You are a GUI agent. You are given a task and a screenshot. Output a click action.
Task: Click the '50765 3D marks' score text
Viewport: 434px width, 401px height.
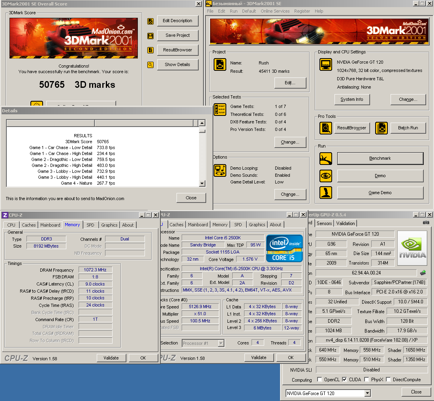77,85
